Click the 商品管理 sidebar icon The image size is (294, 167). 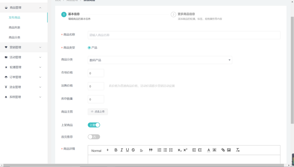click(x=6, y=8)
